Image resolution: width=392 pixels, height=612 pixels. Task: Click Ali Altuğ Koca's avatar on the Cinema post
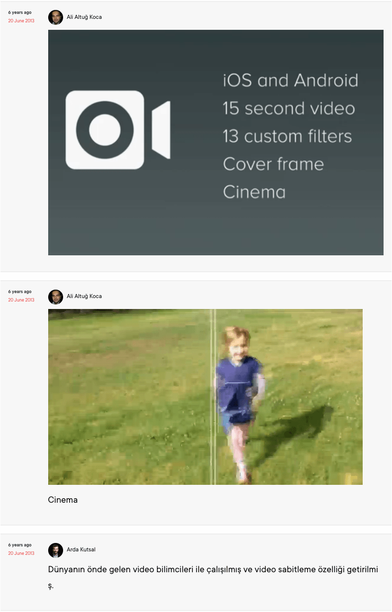point(55,297)
